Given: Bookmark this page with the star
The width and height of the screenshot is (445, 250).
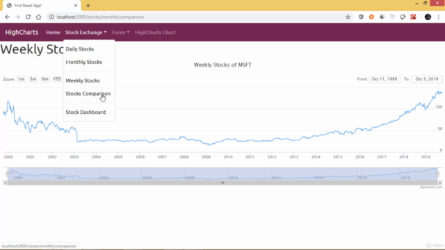Looking at the screenshot, I should 348,17.
